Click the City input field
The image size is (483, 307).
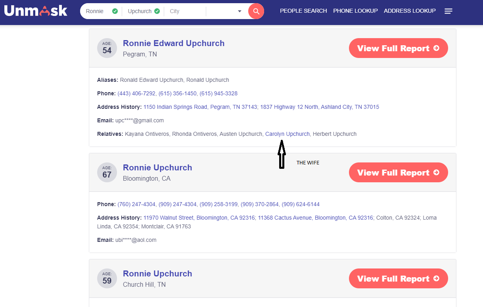(x=184, y=11)
